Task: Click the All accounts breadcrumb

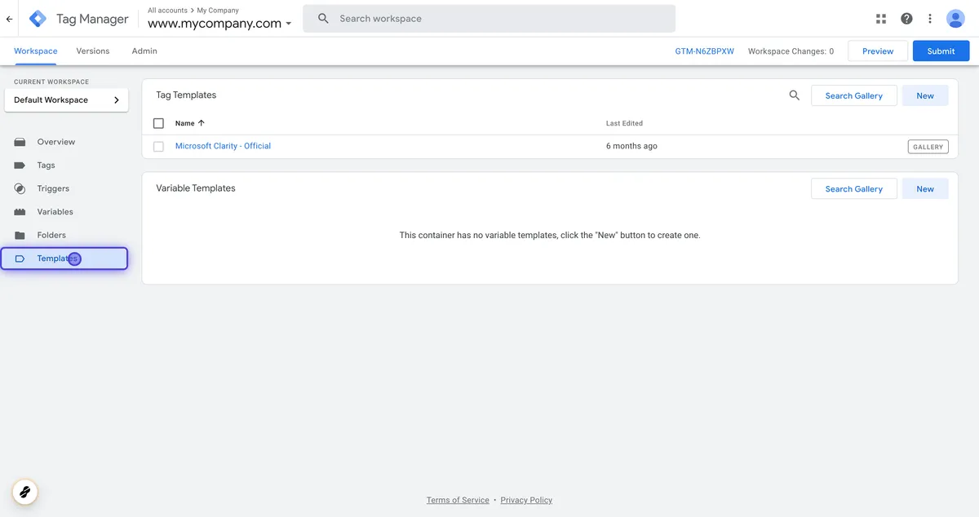Action: 167,11
